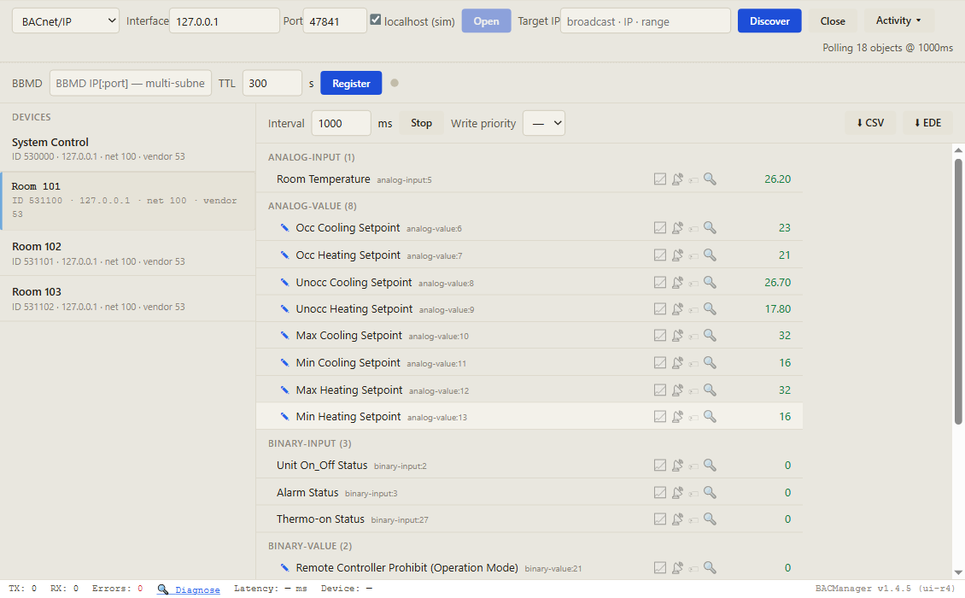The image size is (965, 598).
Task: Click the pencil icon beside Occ Cooling Setpoint
Action: pyautogui.click(x=284, y=228)
